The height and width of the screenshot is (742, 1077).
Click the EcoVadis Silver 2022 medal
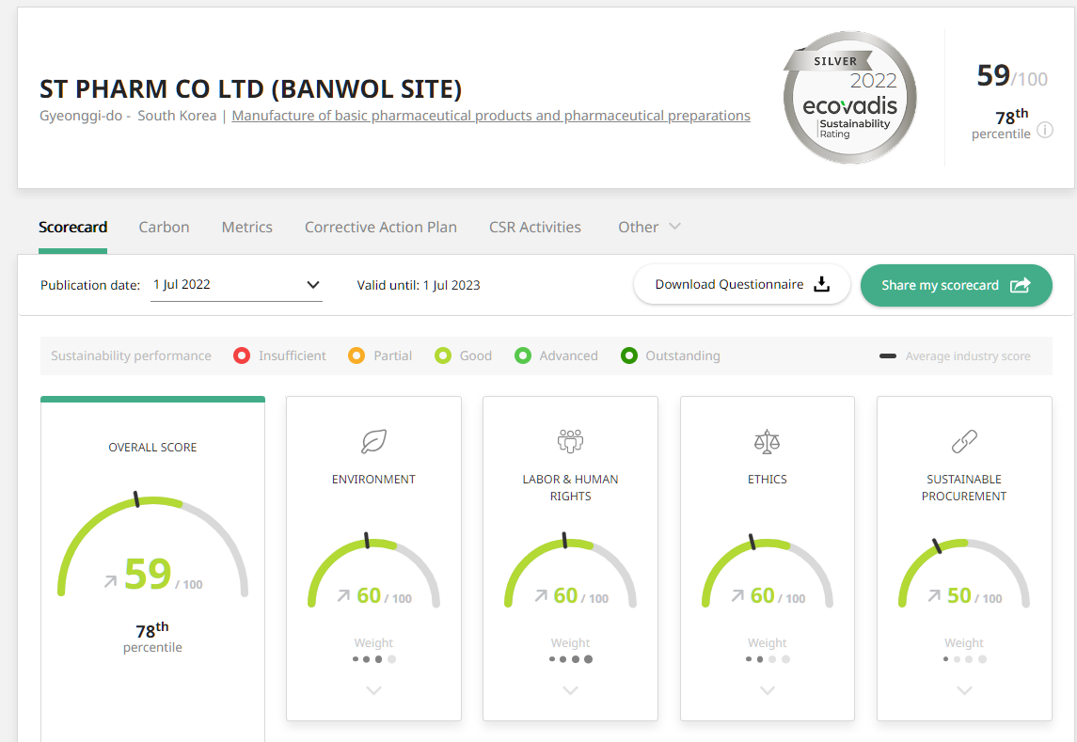tap(850, 97)
